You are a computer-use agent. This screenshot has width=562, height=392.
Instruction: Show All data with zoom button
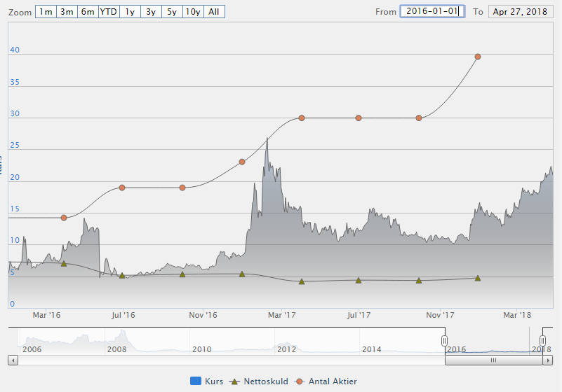(x=214, y=12)
